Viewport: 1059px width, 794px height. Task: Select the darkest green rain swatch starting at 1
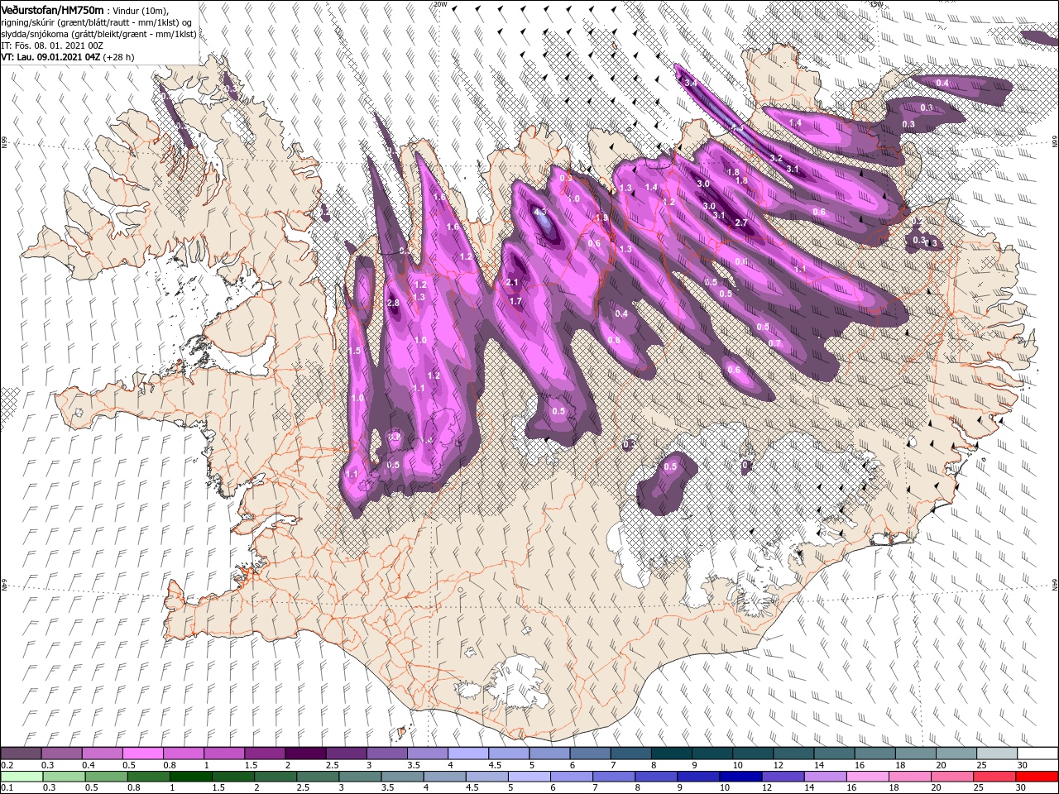tap(190, 777)
